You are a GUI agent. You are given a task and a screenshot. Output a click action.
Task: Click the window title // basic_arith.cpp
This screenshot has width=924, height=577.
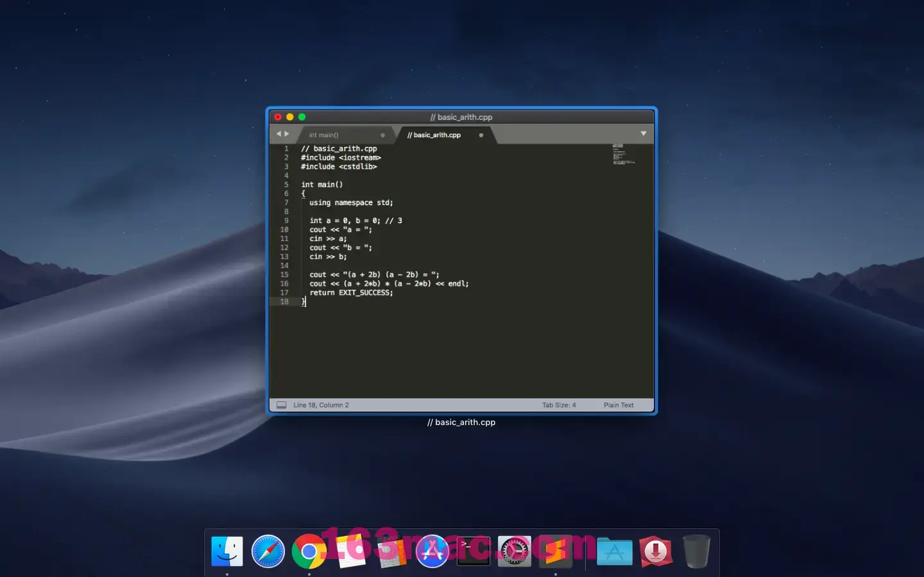[x=461, y=117]
